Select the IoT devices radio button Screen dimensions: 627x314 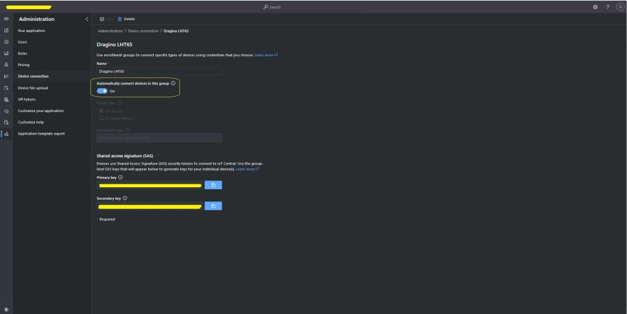[100, 111]
